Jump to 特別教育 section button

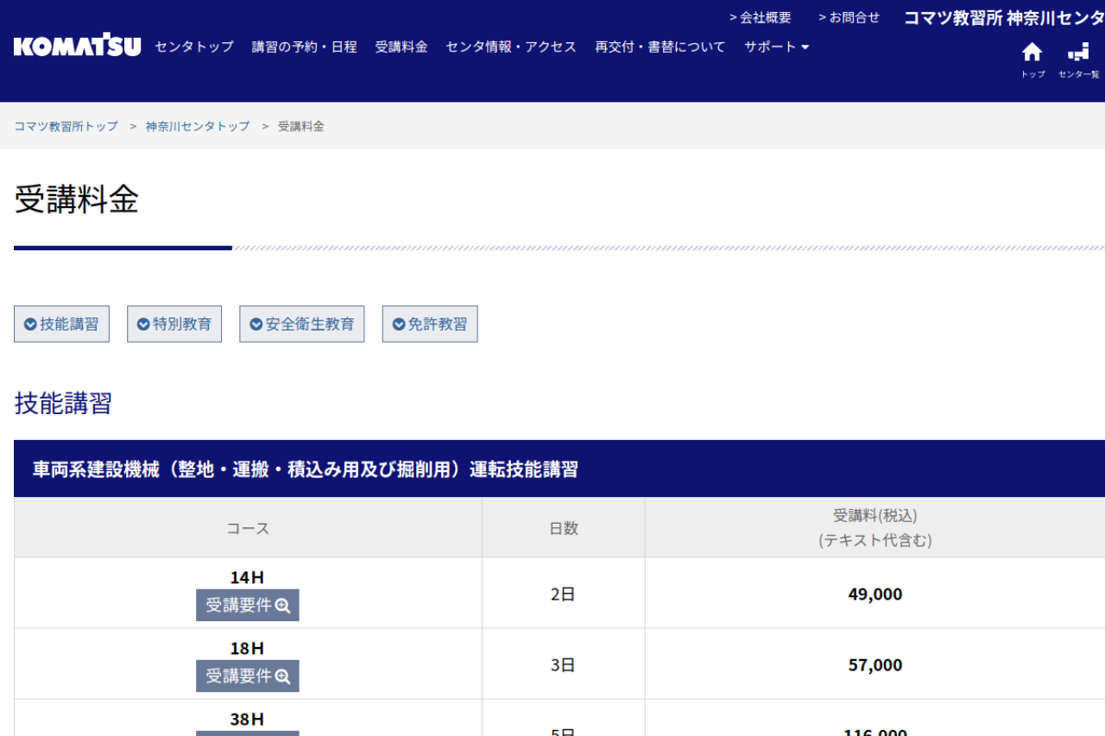coord(174,324)
